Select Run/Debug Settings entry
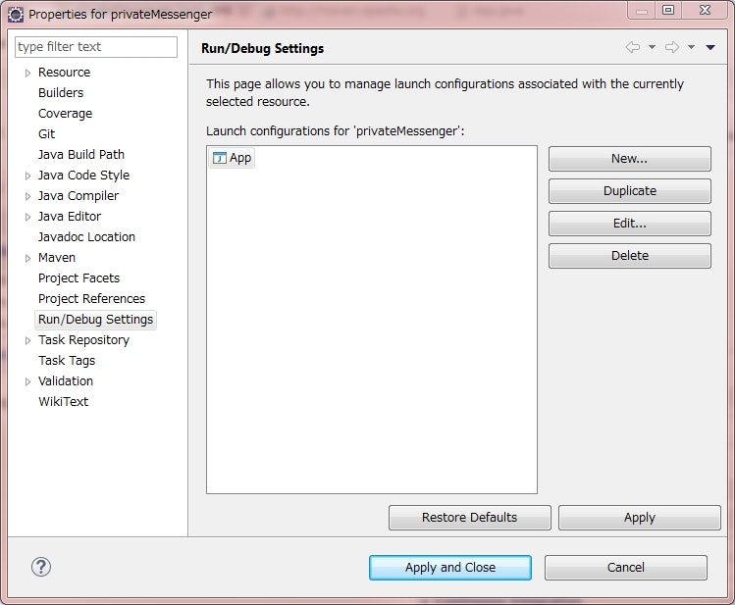Screen dimensions: 735x605 click(x=95, y=320)
